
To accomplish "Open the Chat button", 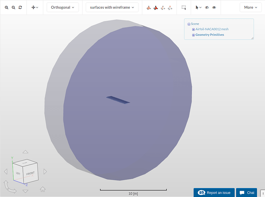I will 247,193.
